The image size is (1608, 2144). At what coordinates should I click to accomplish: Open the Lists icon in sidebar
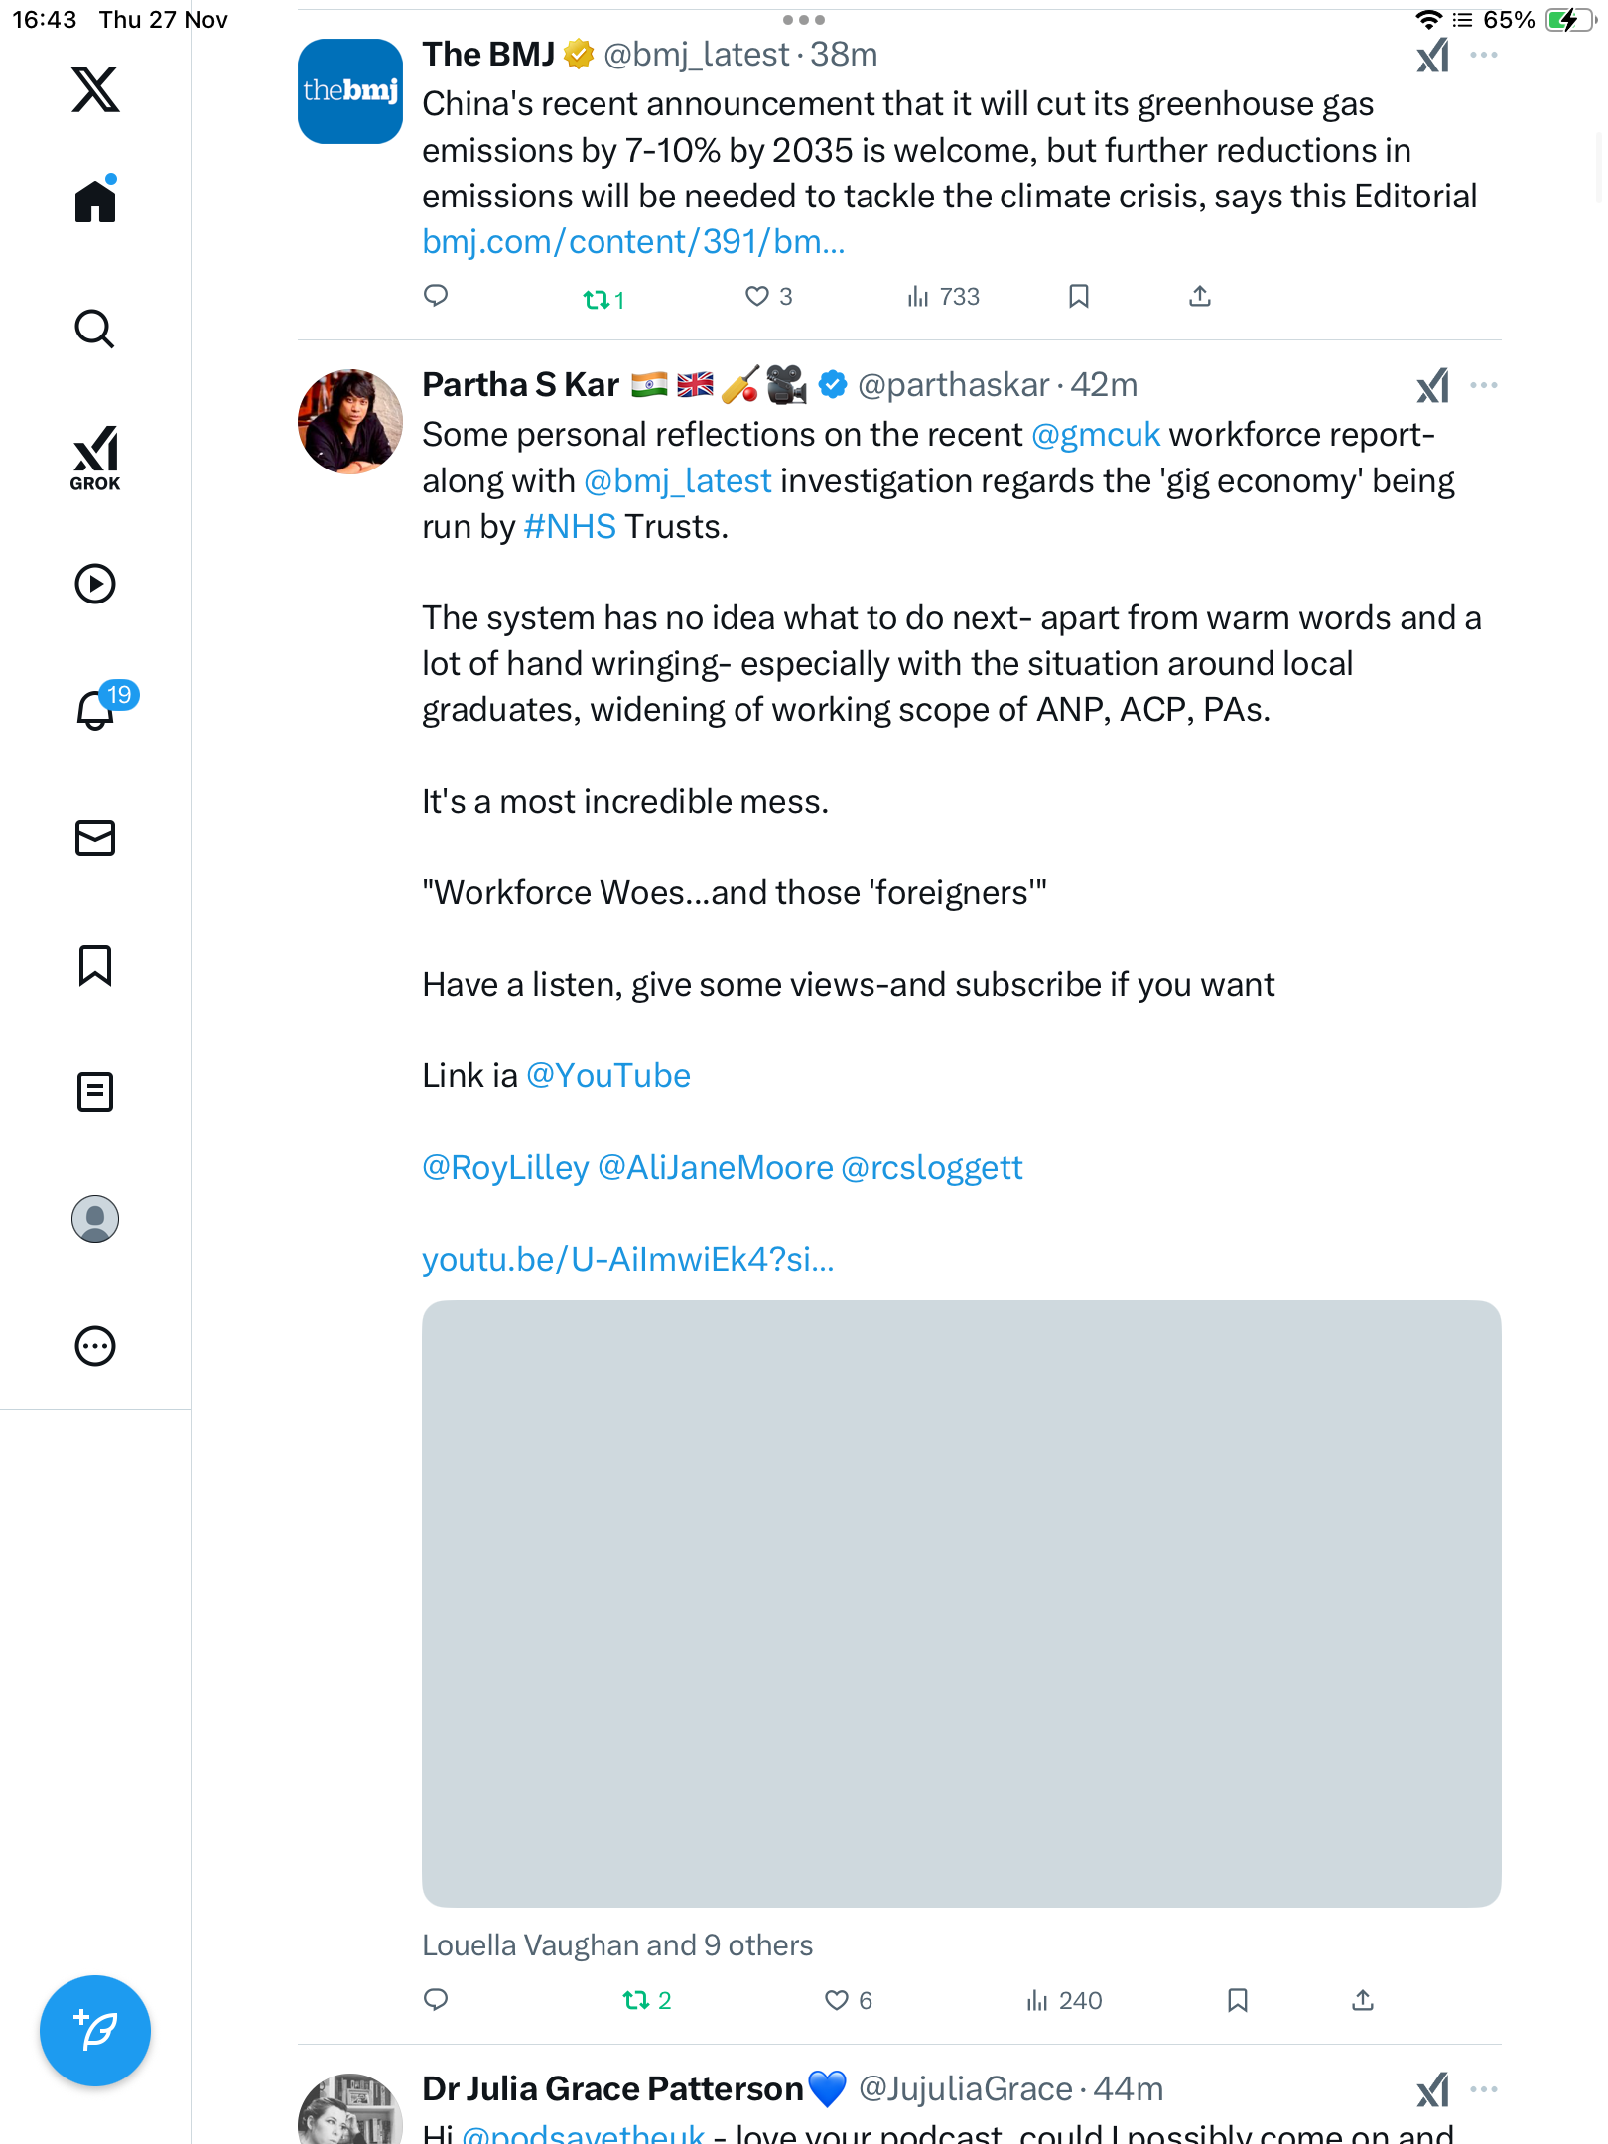[x=95, y=1092]
